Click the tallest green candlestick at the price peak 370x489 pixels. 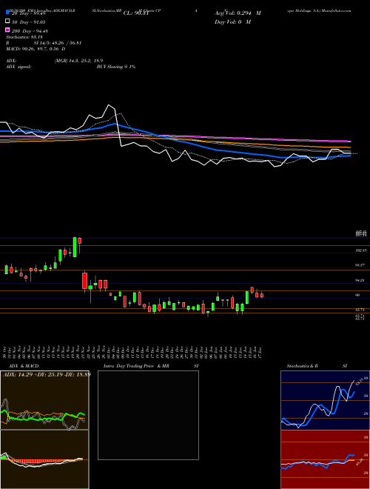click(75, 247)
